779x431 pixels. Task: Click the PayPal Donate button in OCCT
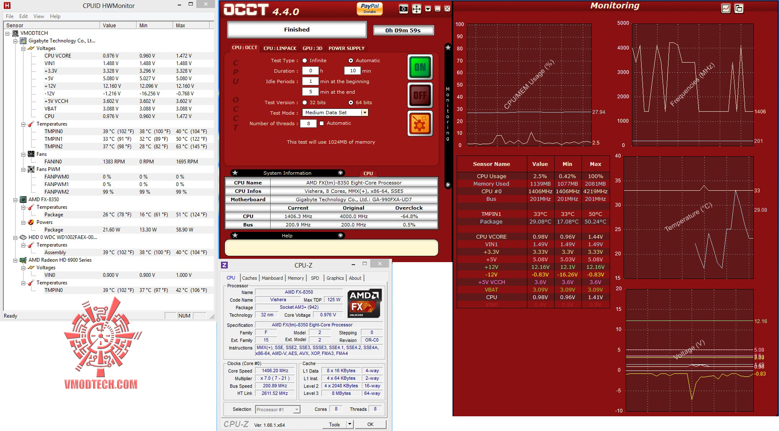[x=370, y=8]
